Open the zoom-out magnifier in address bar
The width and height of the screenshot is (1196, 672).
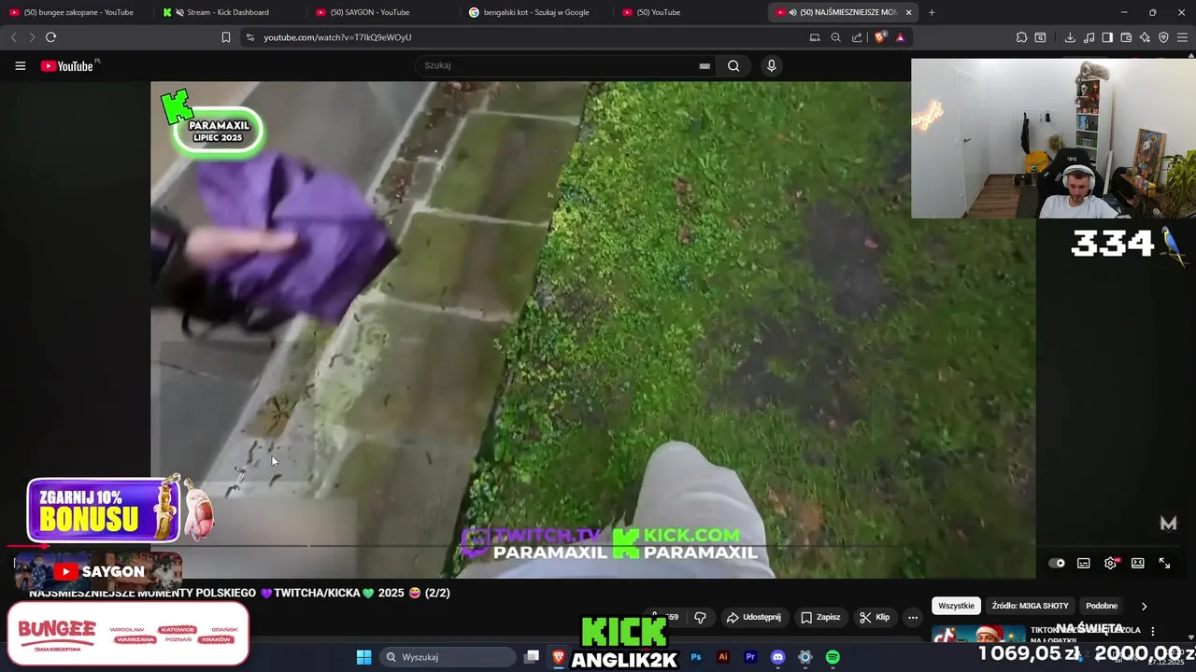(x=835, y=37)
